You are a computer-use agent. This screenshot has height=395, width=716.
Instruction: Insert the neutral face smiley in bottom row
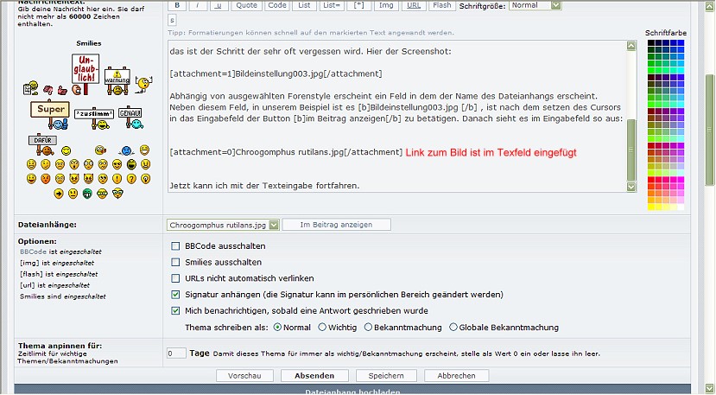tap(73, 194)
